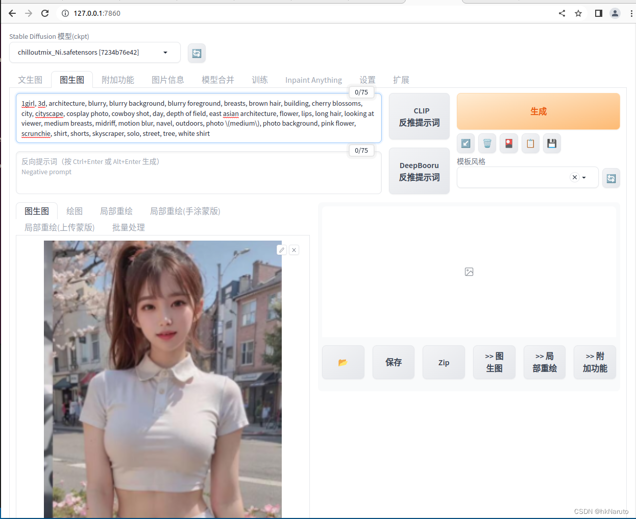Click the trash icon to clear the prompt
636x519 pixels.
point(487,144)
